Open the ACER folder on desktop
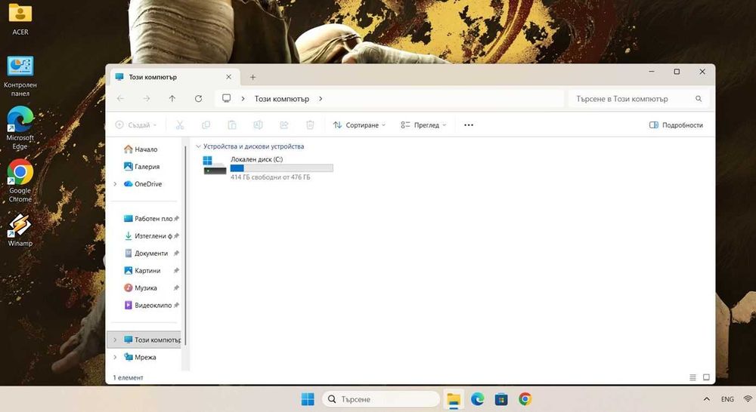The height and width of the screenshot is (412, 756). [x=20, y=20]
